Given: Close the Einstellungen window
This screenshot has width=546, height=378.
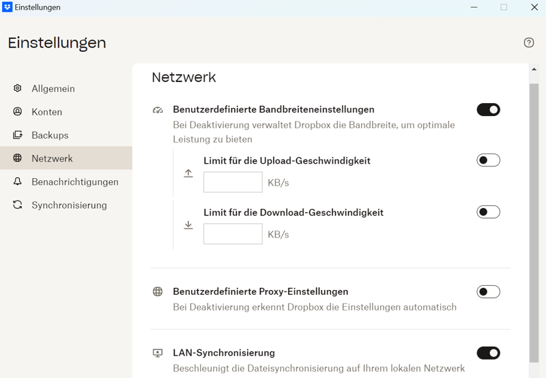Looking at the screenshot, I should coord(534,8).
